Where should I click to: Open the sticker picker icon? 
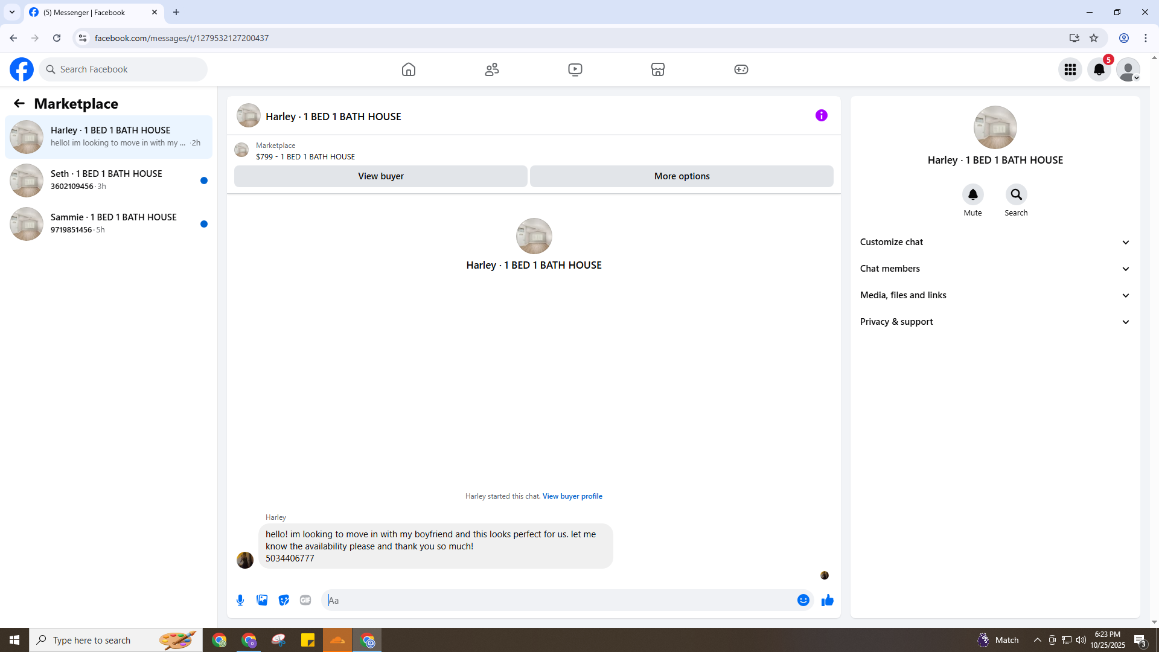(x=284, y=600)
